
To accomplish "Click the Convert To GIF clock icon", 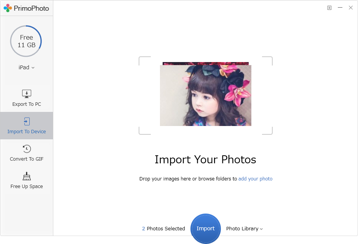I will click(27, 149).
